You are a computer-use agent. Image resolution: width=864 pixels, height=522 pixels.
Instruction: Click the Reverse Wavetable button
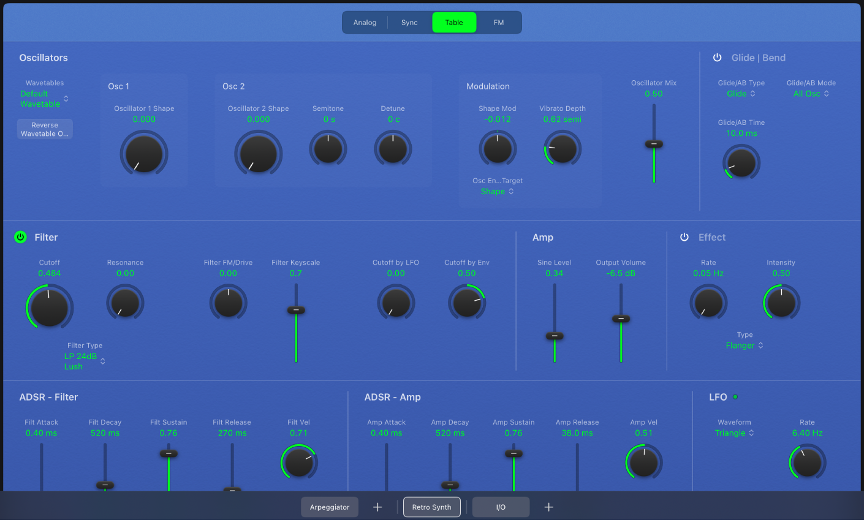pos(45,129)
